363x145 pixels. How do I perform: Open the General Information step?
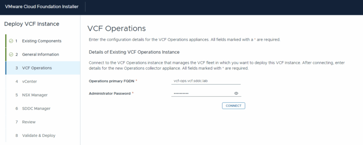[40, 54]
